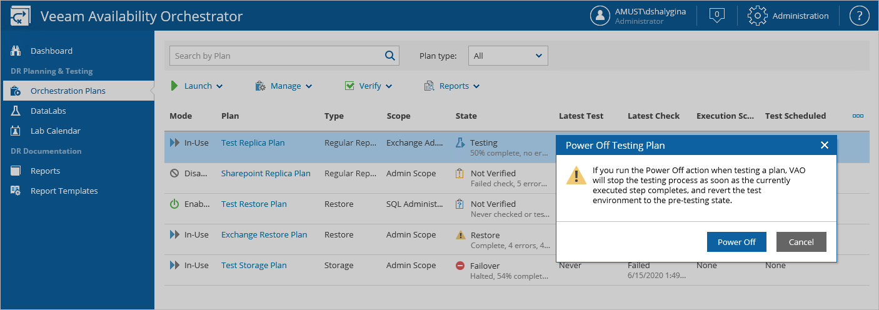Screen dimensions: 879x310
Task: Open the Sharepoint Replica Plan link
Action: pyautogui.click(x=266, y=173)
